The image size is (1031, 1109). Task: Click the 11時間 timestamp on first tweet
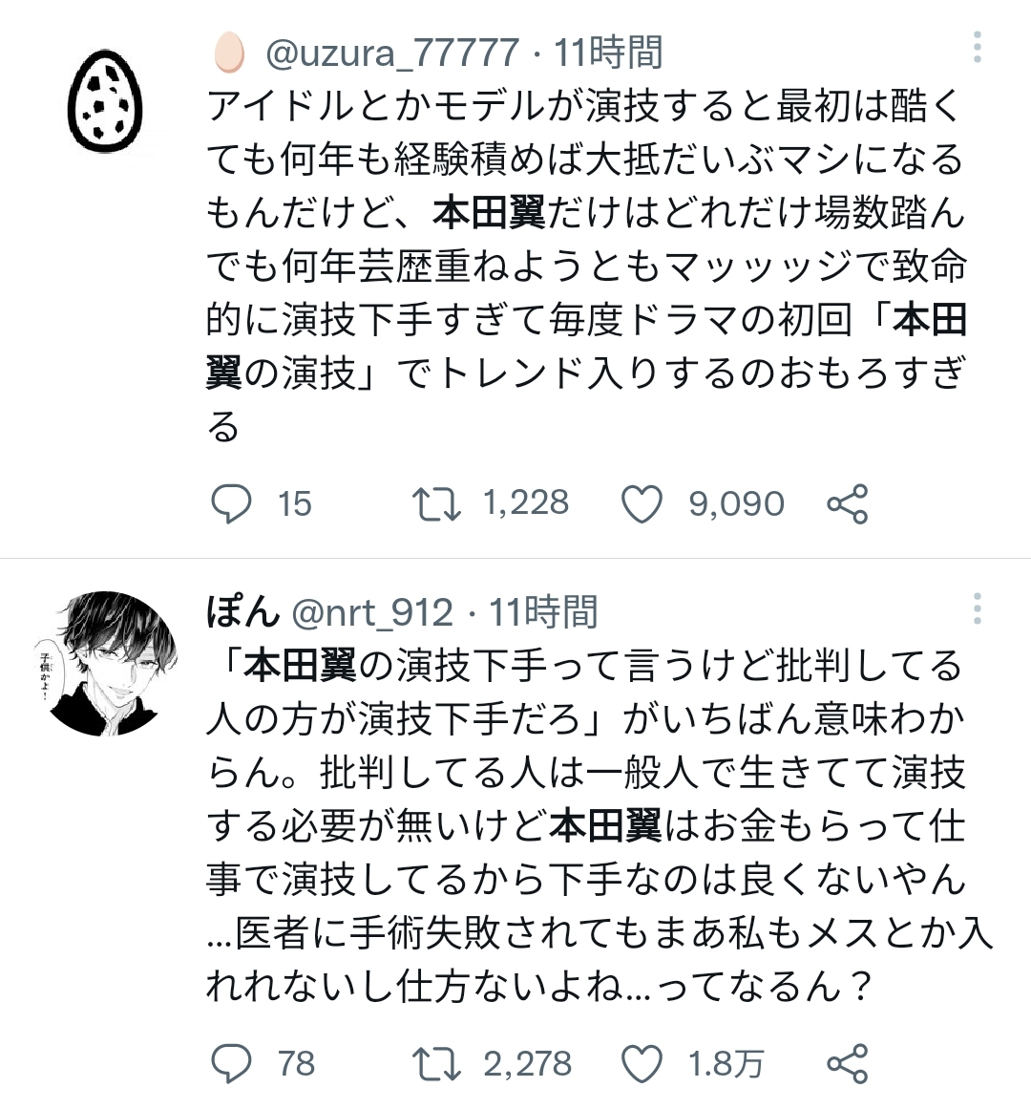tap(608, 53)
